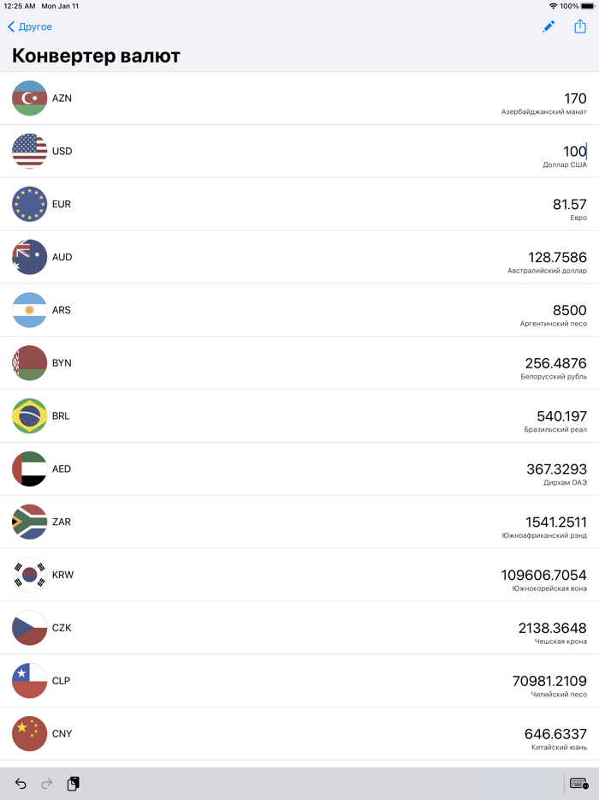Select the CNY value 646.6337
The image size is (599, 800).
pos(555,734)
